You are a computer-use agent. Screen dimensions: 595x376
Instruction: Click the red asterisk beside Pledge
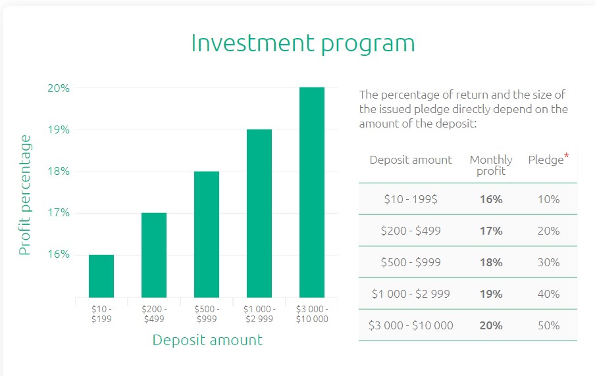click(567, 155)
